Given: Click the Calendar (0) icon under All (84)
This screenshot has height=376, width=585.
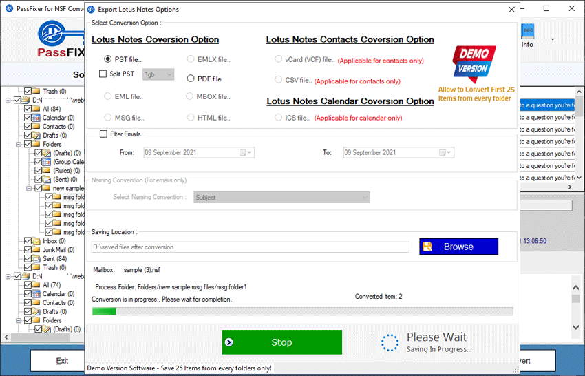Looking at the screenshot, I should click(x=36, y=118).
